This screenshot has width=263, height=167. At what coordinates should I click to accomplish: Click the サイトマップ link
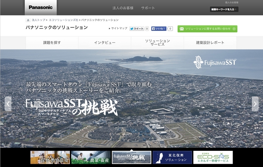point(119,29)
